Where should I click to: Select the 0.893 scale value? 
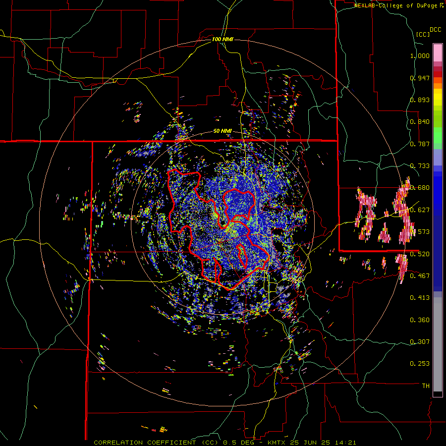click(420, 100)
